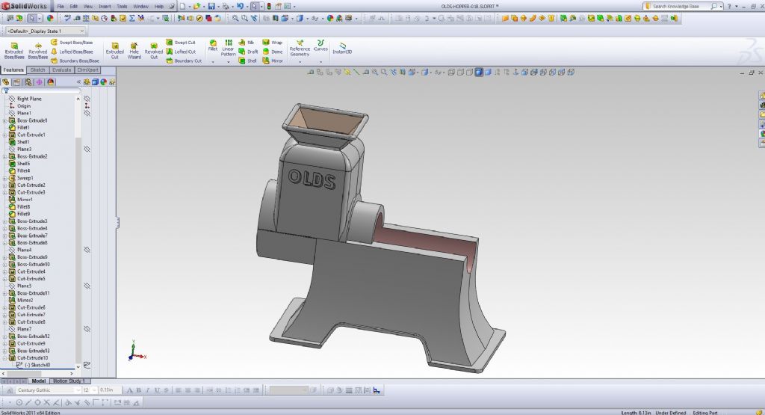Open the File menu
The height and width of the screenshot is (415, 765).
click(x=61, y=6)
